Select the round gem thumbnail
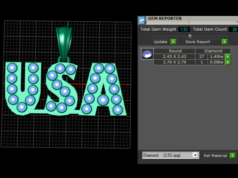Viewport: 238px width, 178px height. tap(147, 54)
